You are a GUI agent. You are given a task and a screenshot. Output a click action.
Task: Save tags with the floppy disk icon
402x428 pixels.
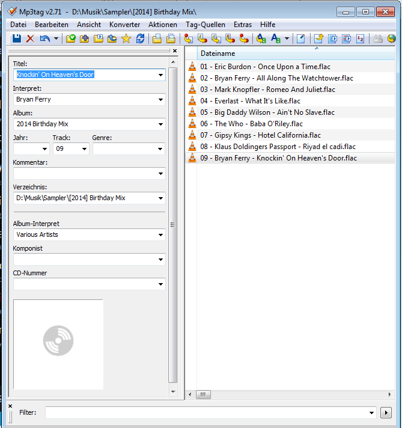(17, 38)
